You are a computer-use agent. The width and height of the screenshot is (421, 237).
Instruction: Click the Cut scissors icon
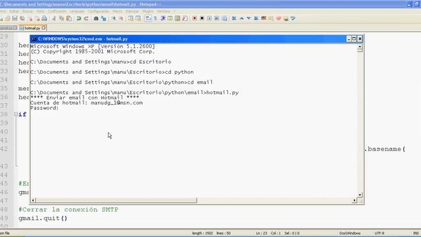coord(54,18)
